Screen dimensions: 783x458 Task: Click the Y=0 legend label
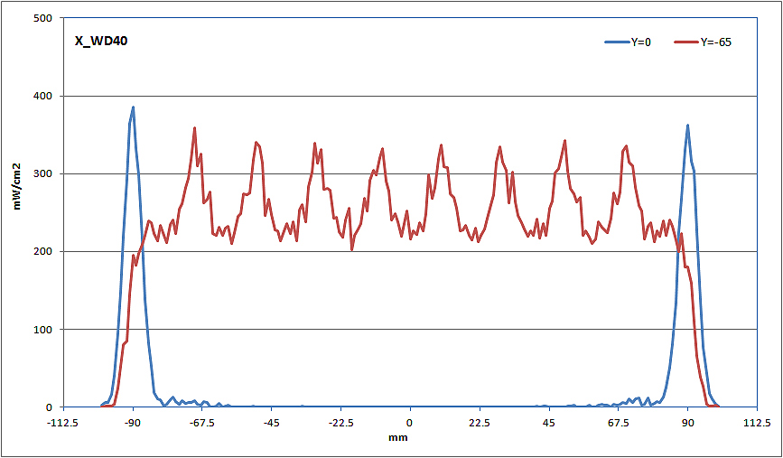click(x=643, y=42)
